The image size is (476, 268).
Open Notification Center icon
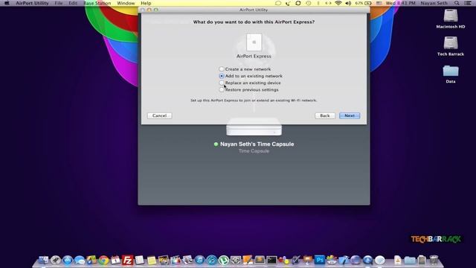468,3
